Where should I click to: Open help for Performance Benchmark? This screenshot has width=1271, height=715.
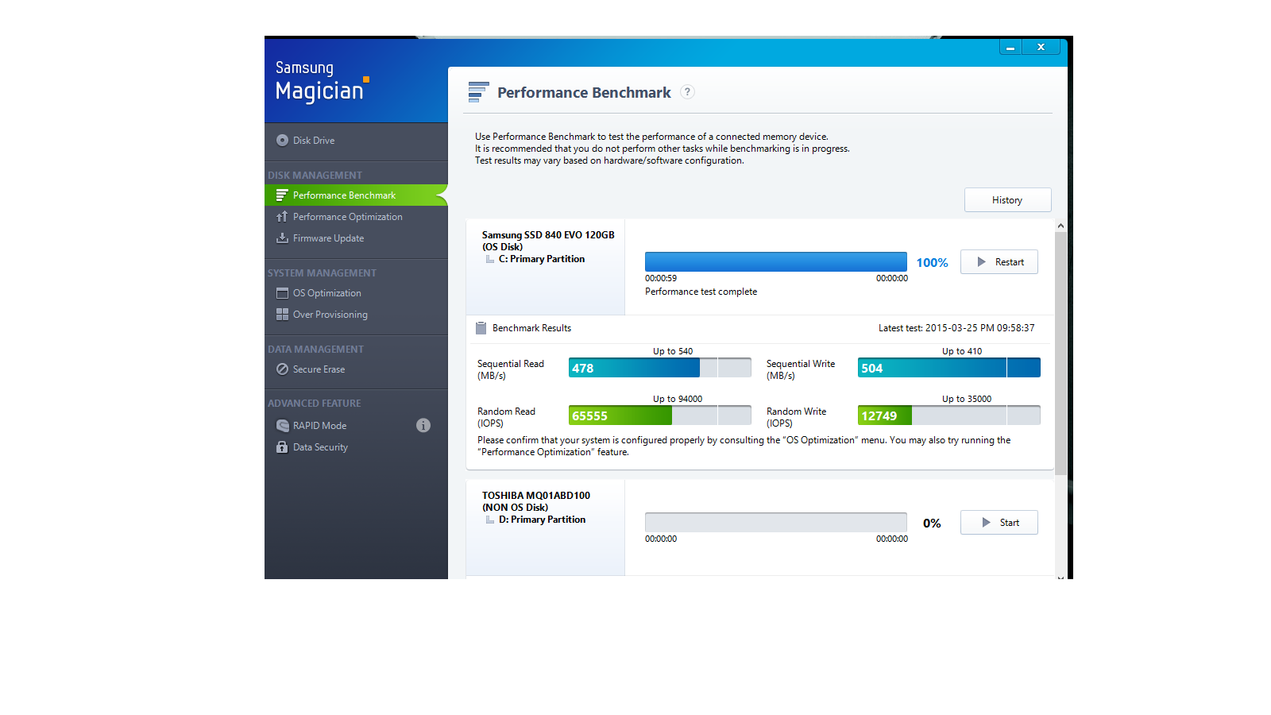688,92
